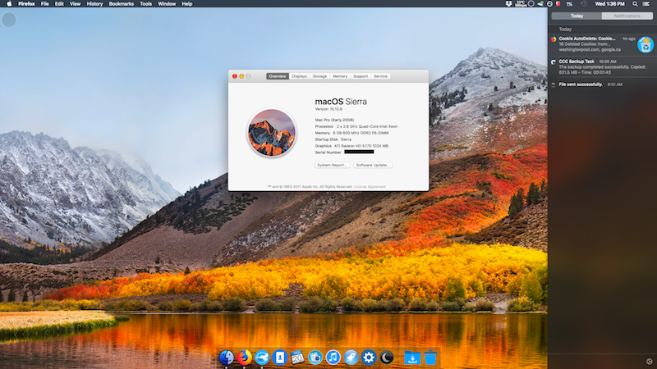Click the Version 10.12.6 text
Screen dimensions: 657x369
coord(328,109)
